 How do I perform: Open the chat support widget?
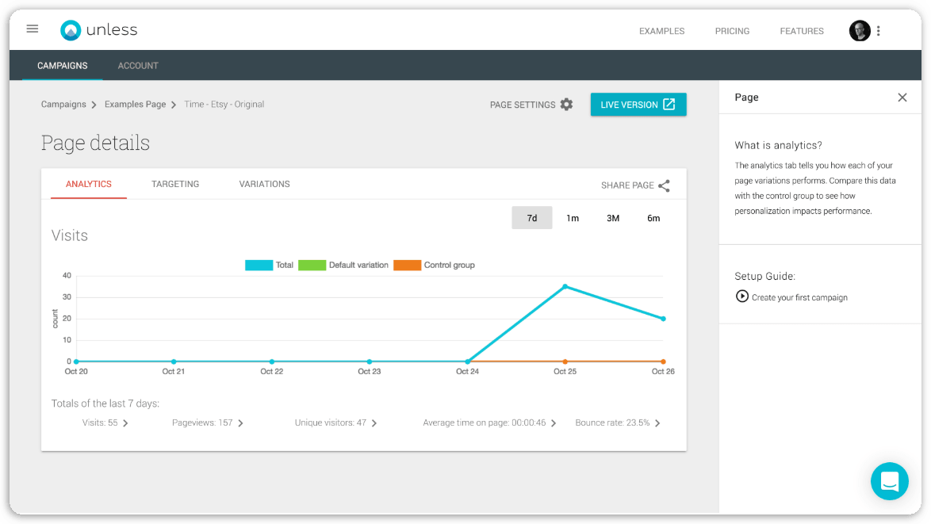pos(889,481)
